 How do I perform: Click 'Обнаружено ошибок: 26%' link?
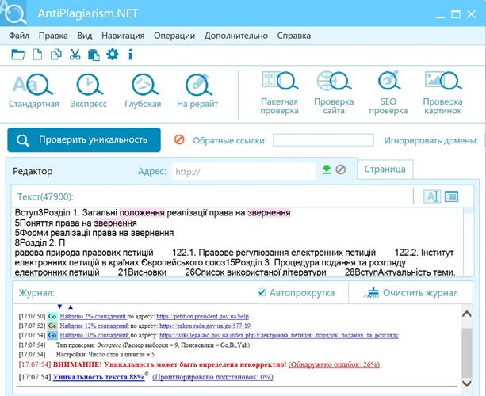334,364
